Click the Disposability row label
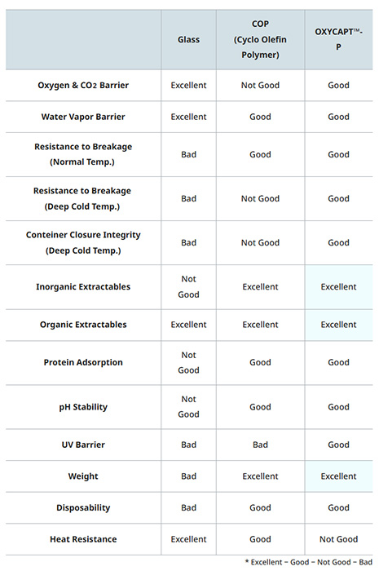379x571 pixels. pos(83,507)
